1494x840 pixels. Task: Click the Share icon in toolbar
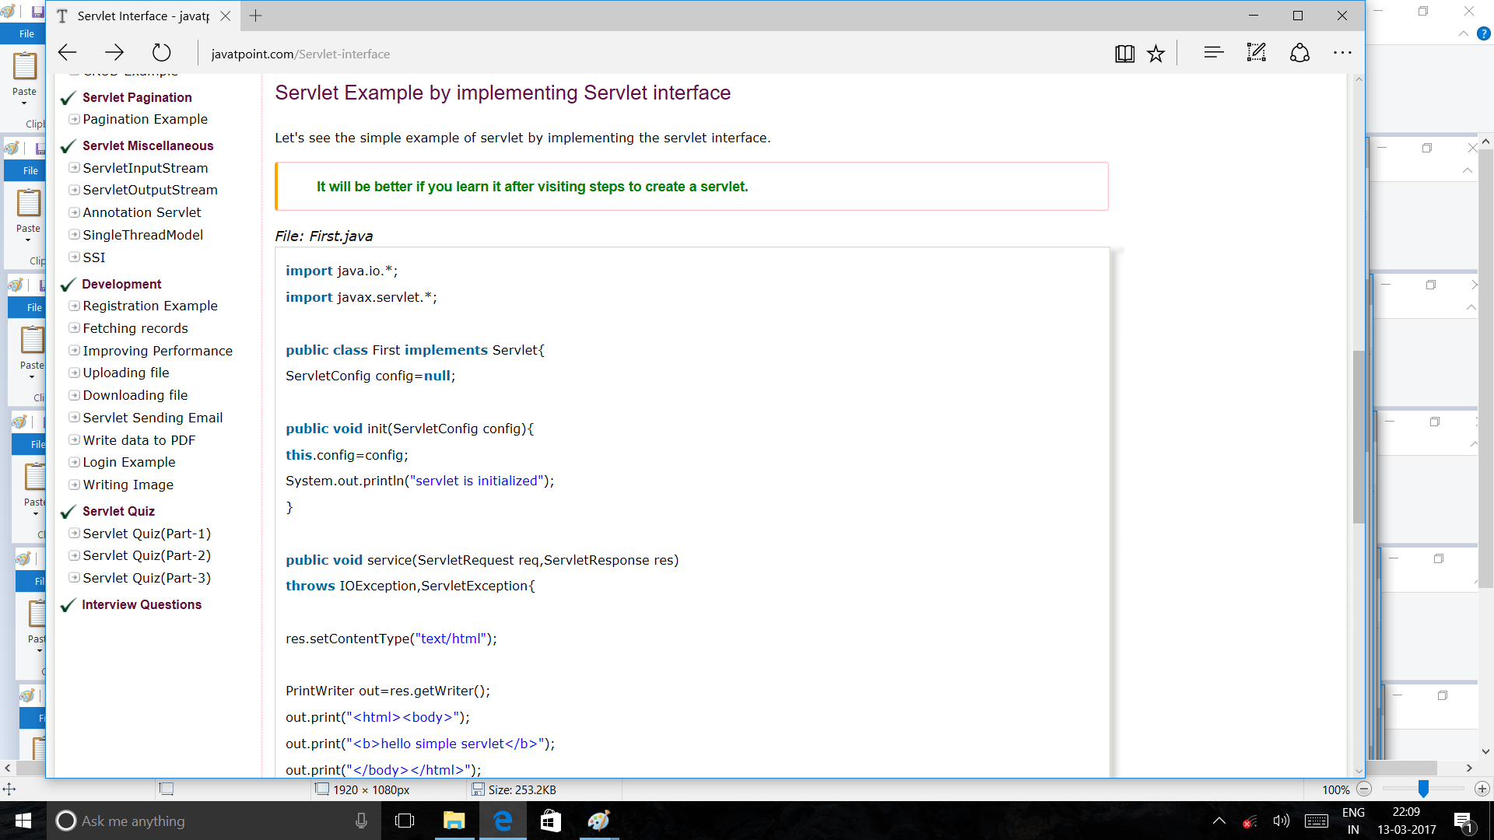pos(1299,53)
